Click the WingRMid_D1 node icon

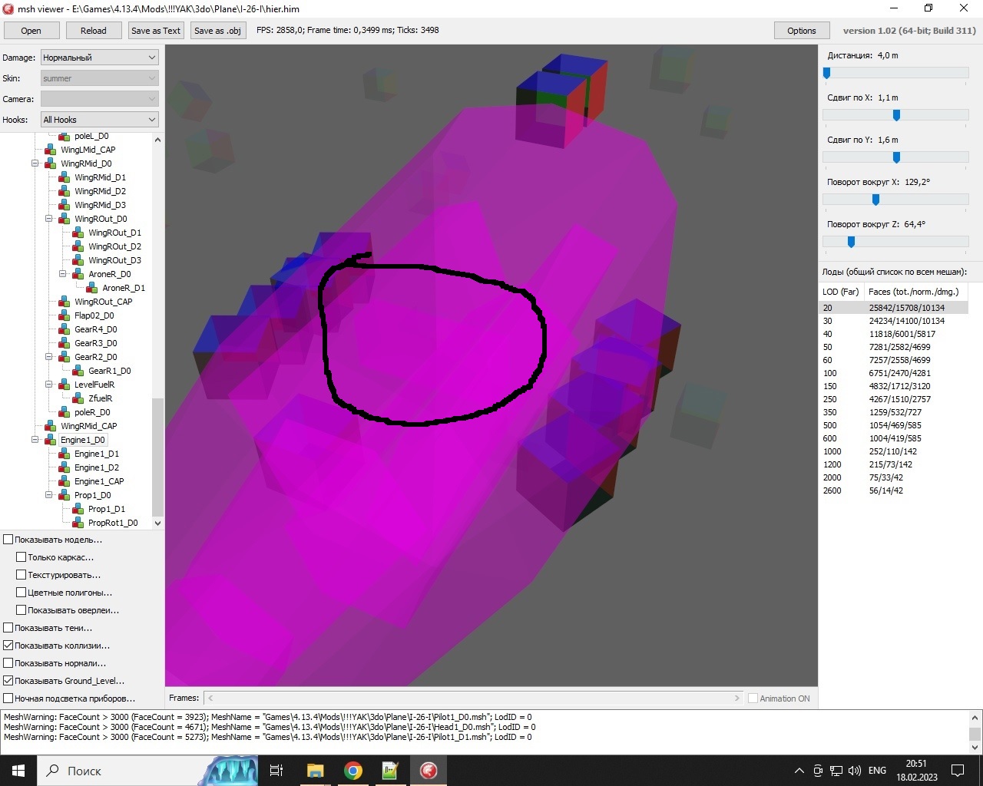coord(65,177)
